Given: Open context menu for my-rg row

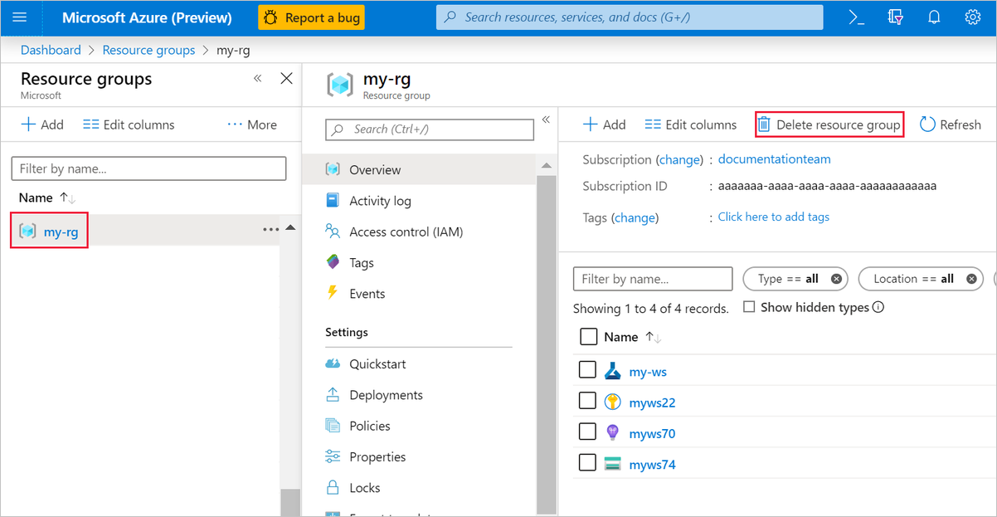Looking at the screenshot, I should (x=270, y=228).
